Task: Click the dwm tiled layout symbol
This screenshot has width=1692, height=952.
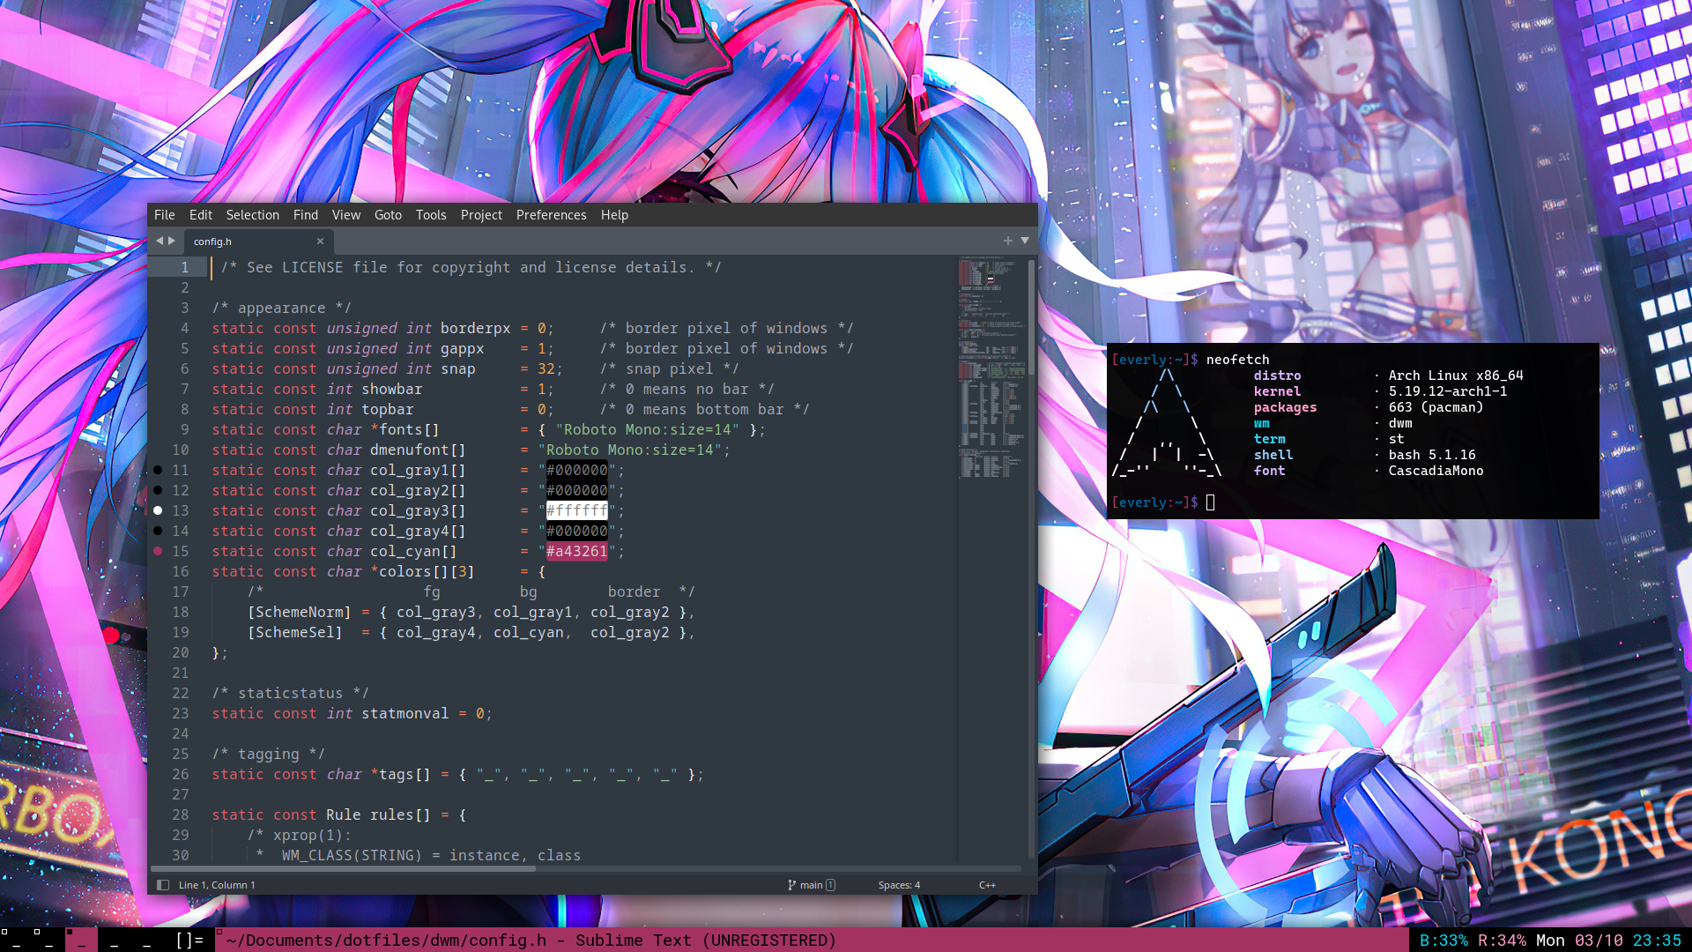Action: [x=189, y=941]
